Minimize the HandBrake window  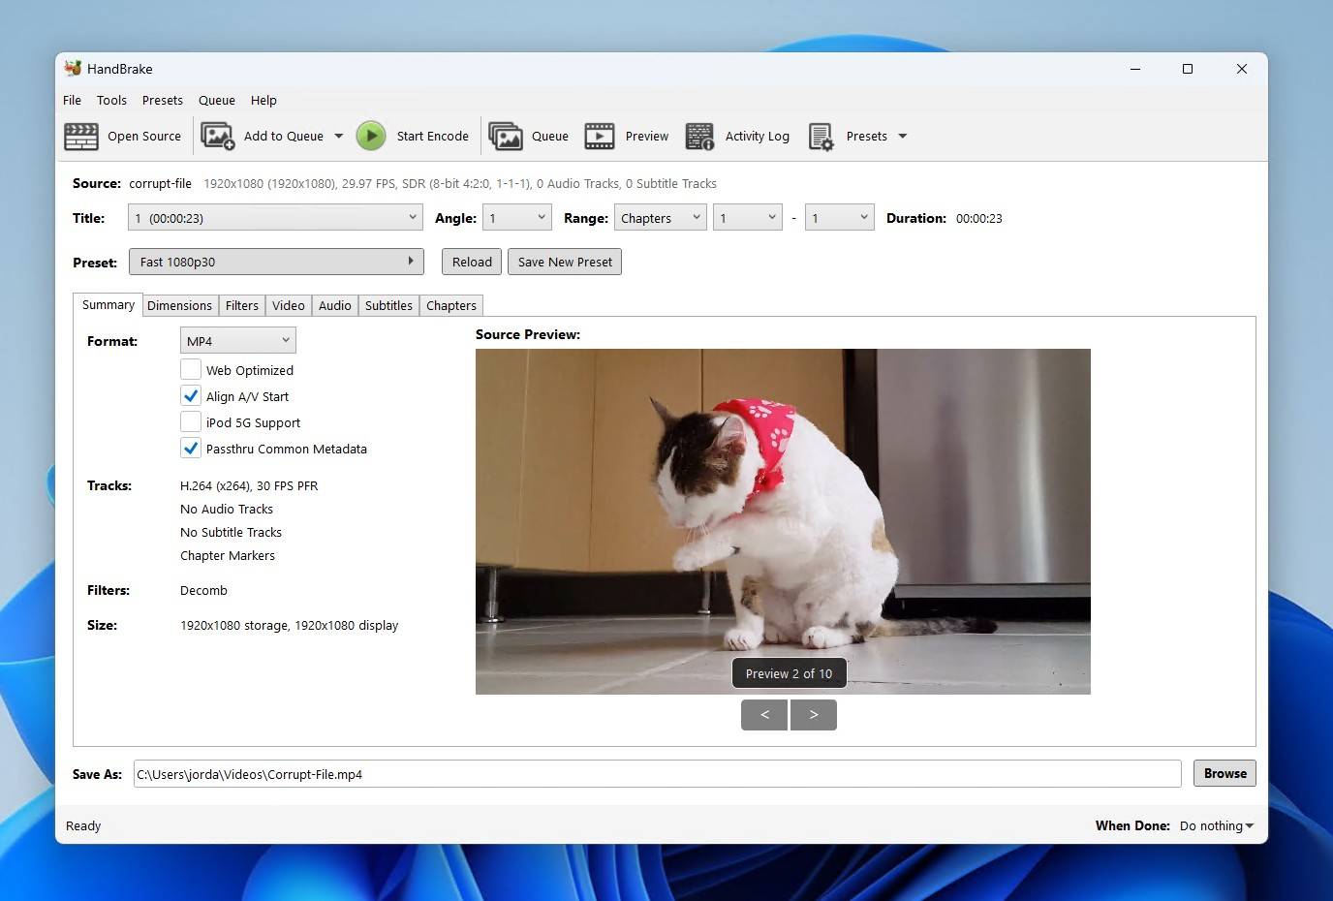click(1135, 69)
